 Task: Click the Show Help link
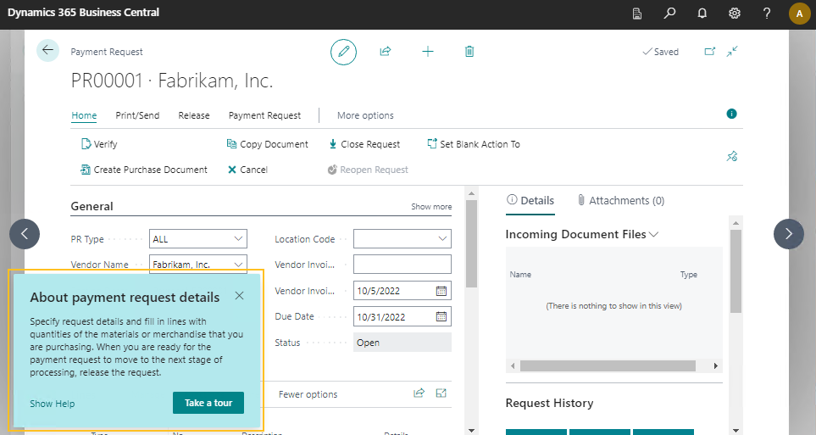coord(52,404)
